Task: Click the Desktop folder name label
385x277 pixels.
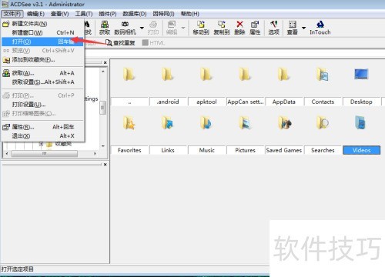Action: [x=361, y=102]
